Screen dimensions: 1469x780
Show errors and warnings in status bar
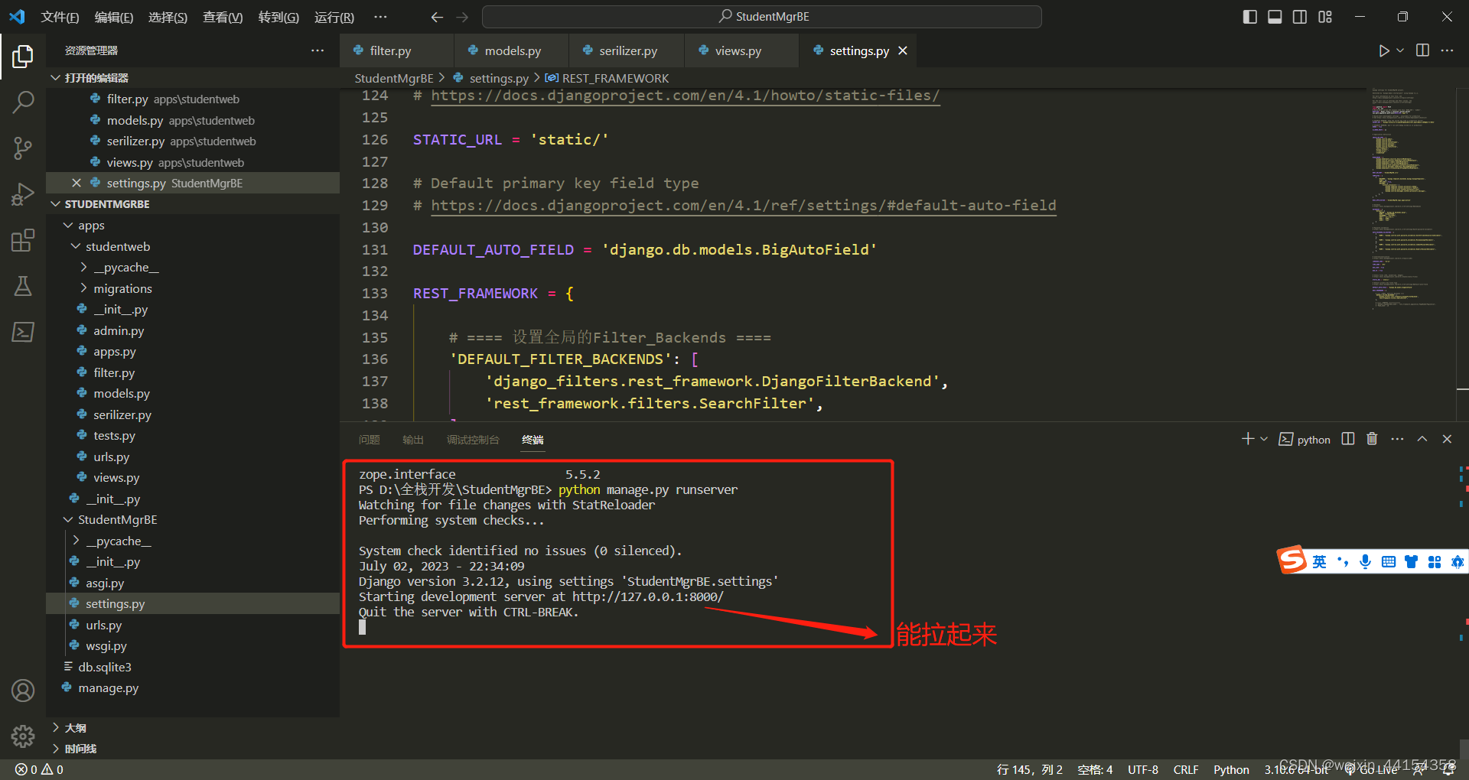[40, 769]
